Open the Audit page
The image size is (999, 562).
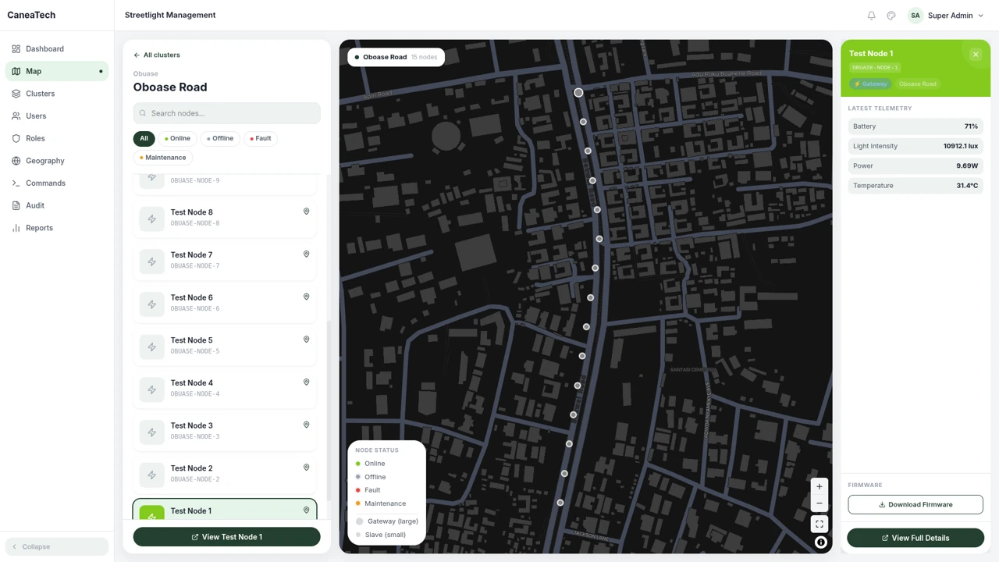pyautogui.click(x=57, y=205)
